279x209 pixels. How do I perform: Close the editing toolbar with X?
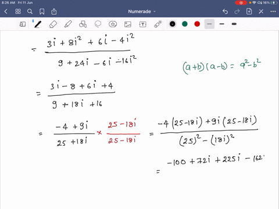(x=261, y=12)
